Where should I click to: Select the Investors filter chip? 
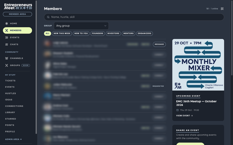tap(113, 33)
